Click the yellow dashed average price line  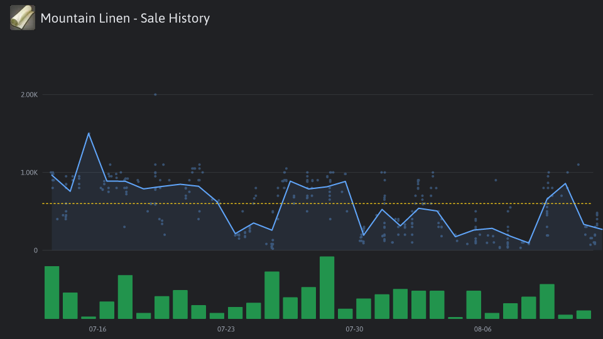coord(317,203)
